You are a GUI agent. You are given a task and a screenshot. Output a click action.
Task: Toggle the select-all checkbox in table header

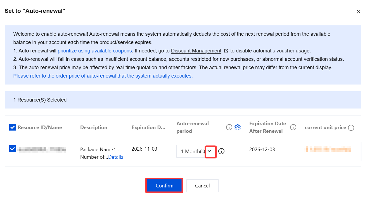coord(13,127)
